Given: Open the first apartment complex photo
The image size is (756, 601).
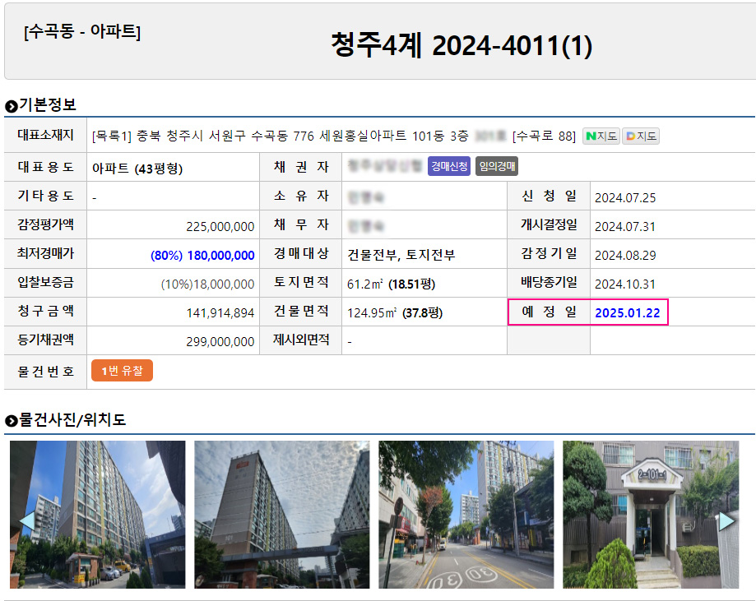Looking at the screenshot, I should (97, 514).
